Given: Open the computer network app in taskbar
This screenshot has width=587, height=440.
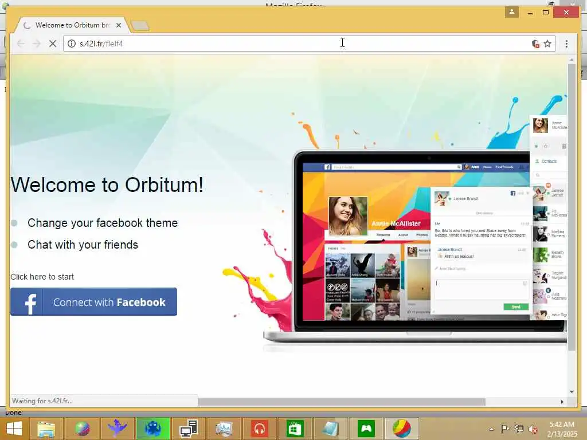Looking at the screenshot, I should [x=188, y=429].
